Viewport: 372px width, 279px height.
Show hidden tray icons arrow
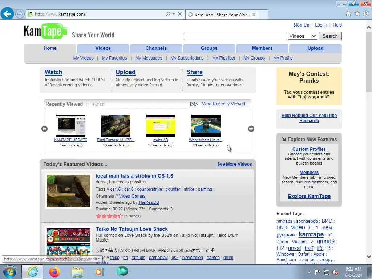309,272
